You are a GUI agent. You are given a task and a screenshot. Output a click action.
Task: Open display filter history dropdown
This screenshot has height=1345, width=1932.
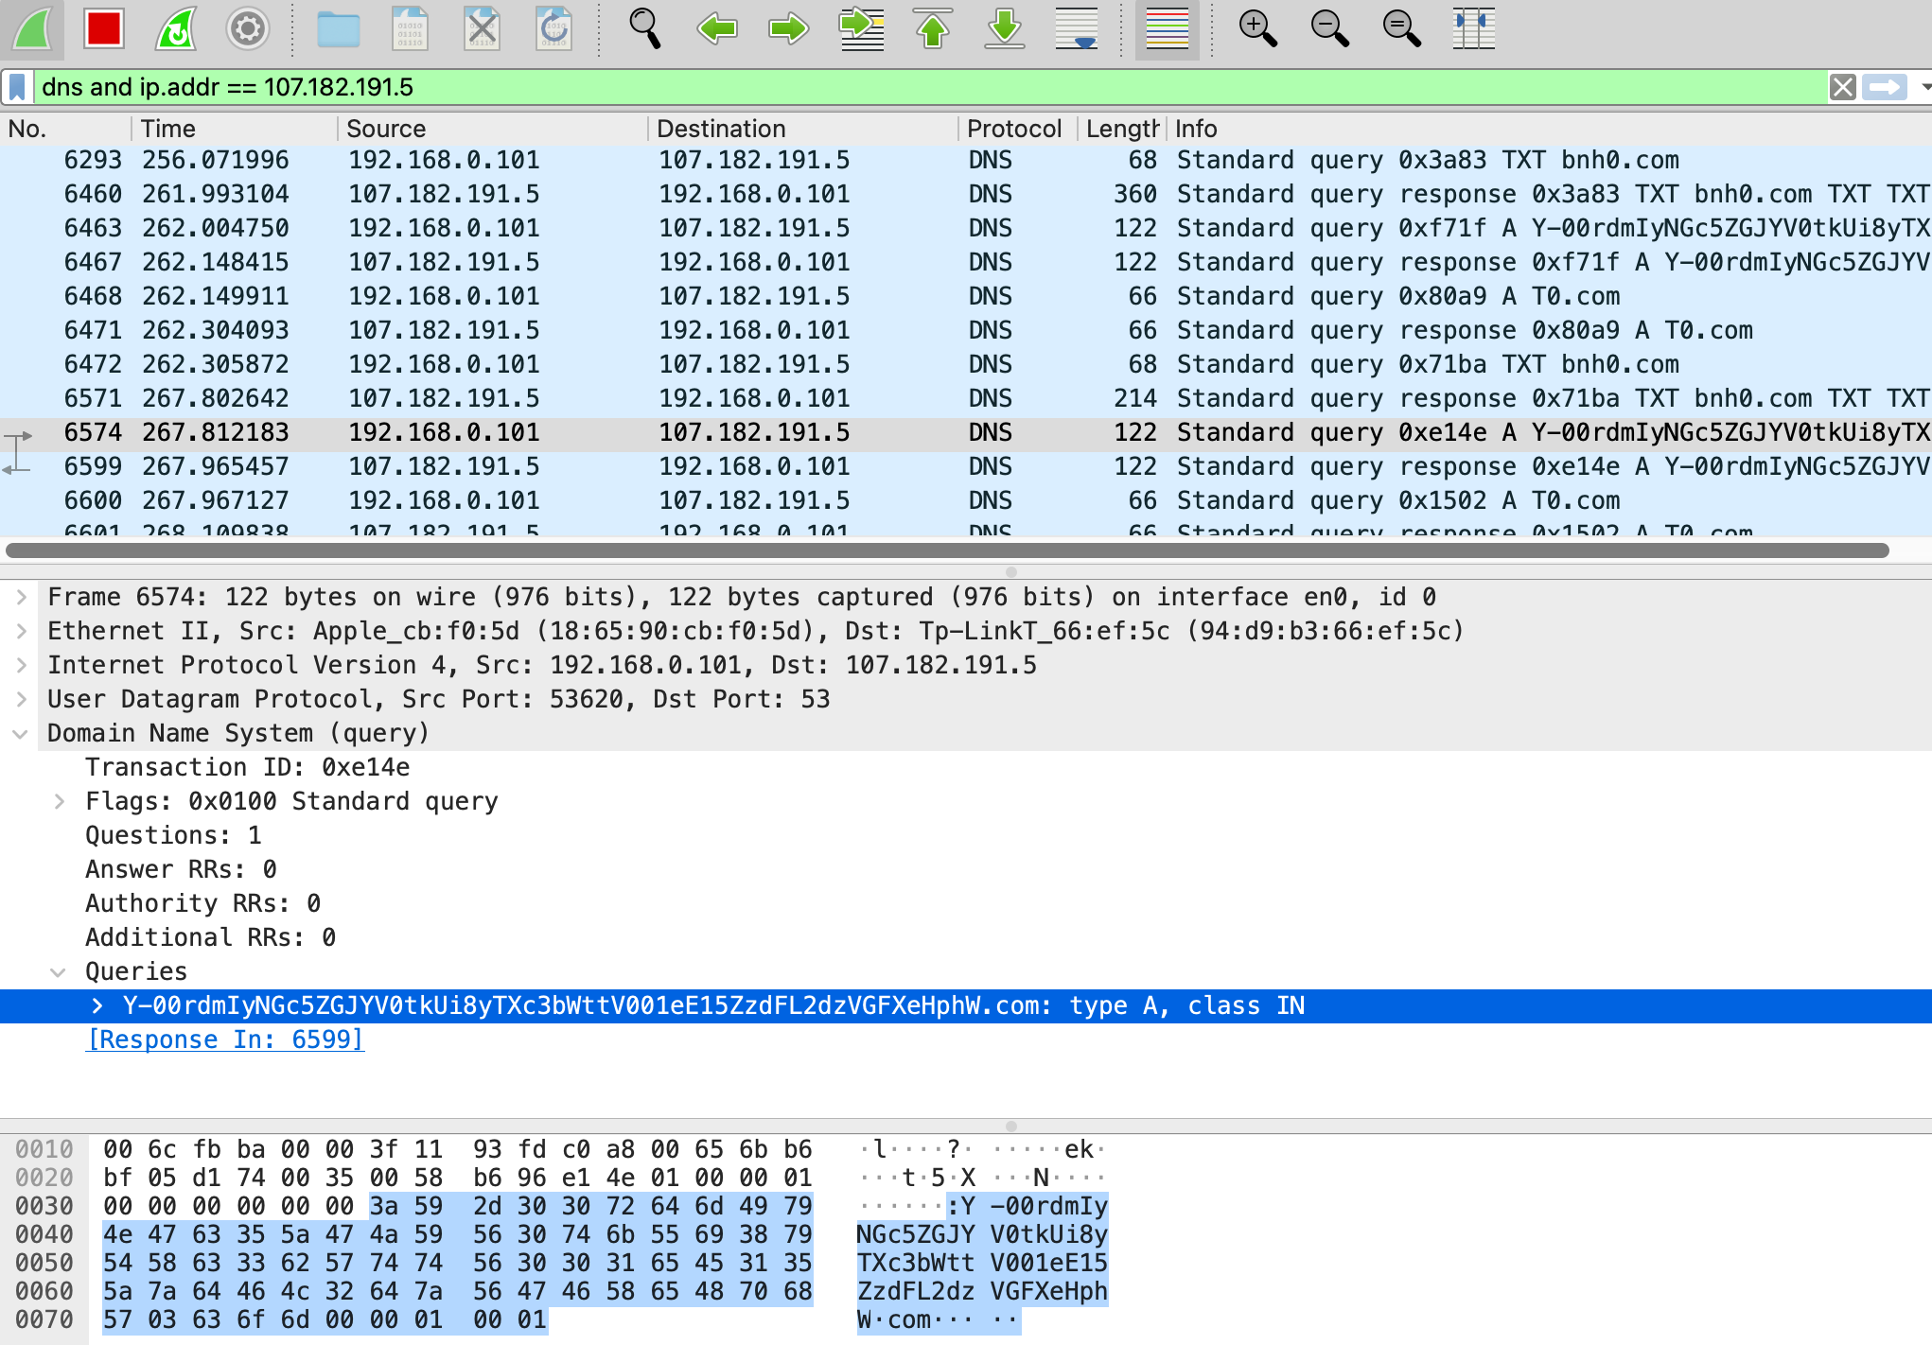1924,87
